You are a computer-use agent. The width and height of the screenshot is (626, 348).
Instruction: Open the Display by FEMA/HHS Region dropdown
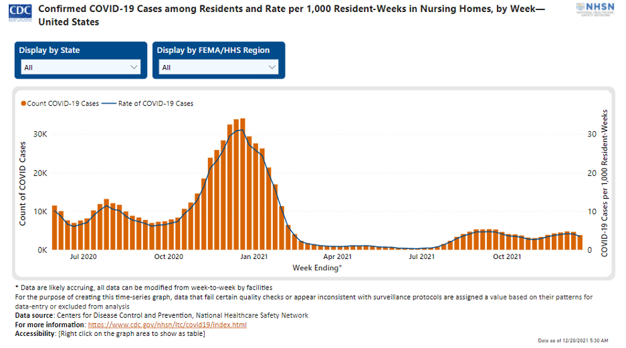tap(218, 67)
